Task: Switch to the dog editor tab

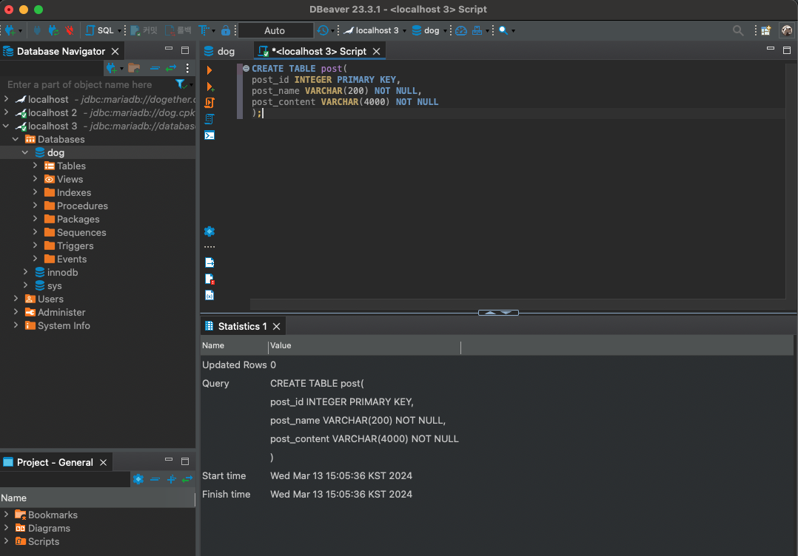Action: click(x=220, y=51)
